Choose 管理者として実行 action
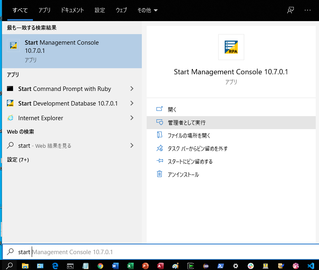The width and height of the screenshot is (319, 270). [231, 123]
